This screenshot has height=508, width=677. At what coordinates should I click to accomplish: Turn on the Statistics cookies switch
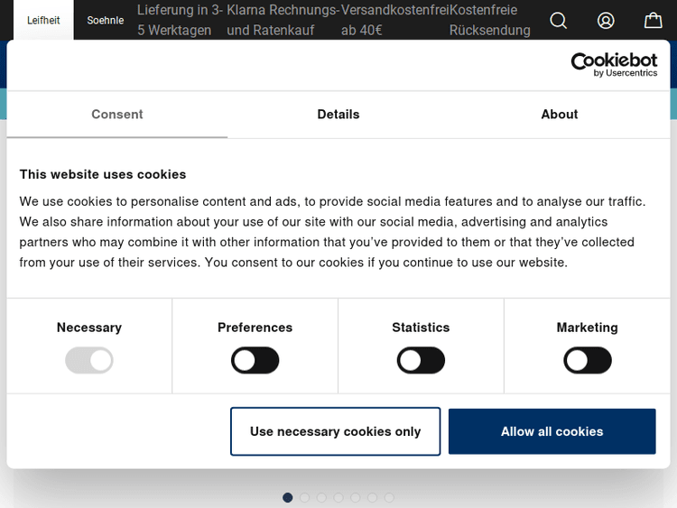[x=421, y=361]
